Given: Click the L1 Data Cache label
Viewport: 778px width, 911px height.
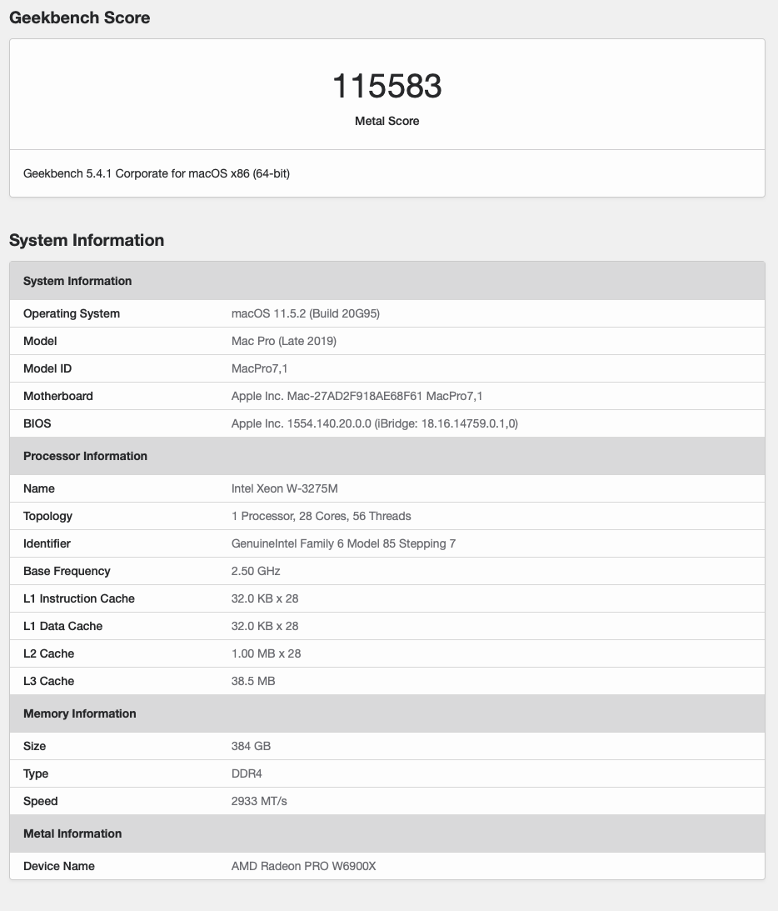Looking at the screenshot, I should click(x=62, y=626).
